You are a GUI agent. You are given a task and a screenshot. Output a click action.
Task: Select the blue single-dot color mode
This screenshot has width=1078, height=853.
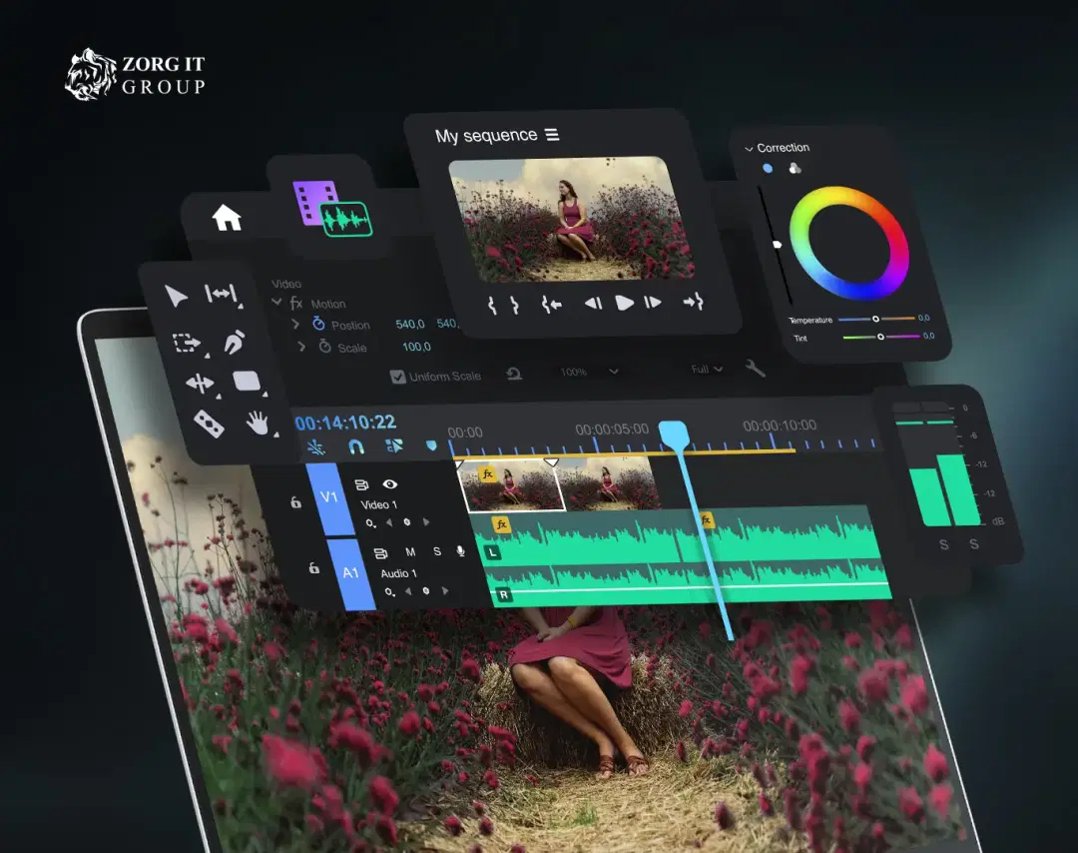[768, 169]
